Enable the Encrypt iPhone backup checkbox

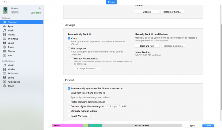point(72,59)
